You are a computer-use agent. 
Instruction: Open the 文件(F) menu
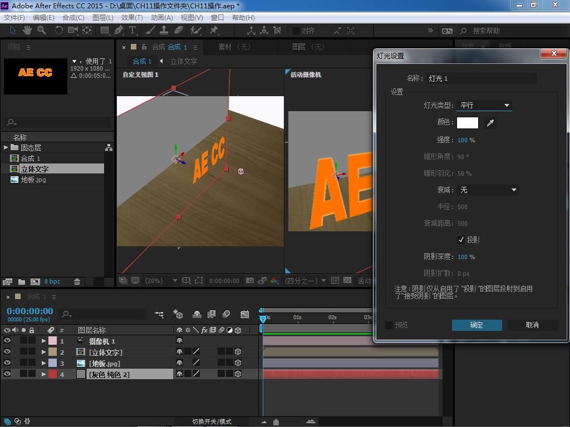coord(14,17)
